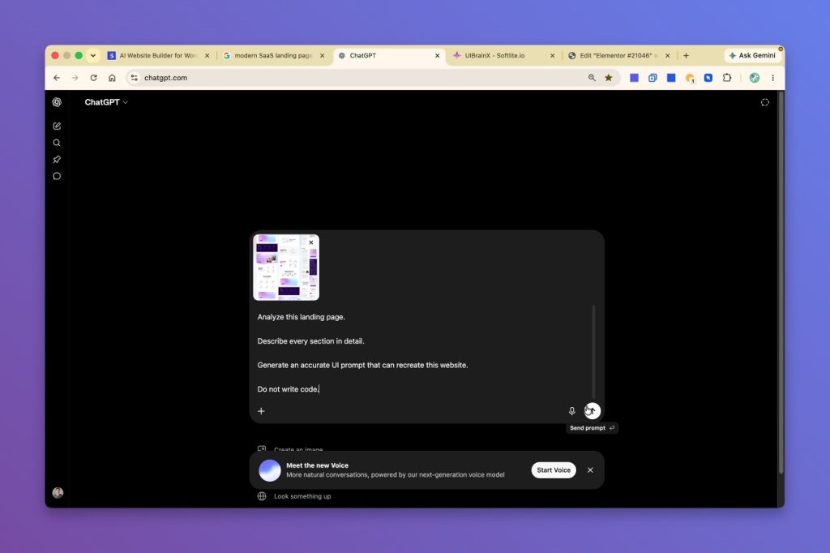Close the UIBrainX - Softlite.io tab
The width and height of the screenshot is (830, 553).
pyautogui.click(x=552, y=56)
